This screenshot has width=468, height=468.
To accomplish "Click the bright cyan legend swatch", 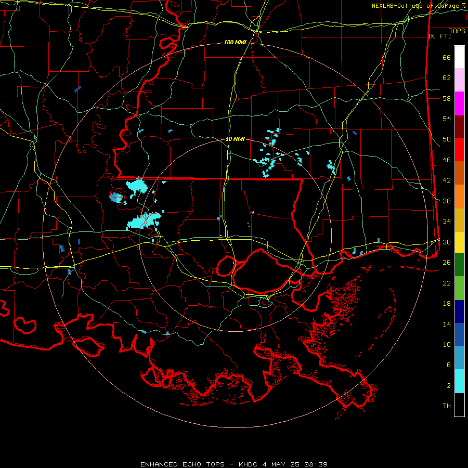I will (x=459, y=381).
